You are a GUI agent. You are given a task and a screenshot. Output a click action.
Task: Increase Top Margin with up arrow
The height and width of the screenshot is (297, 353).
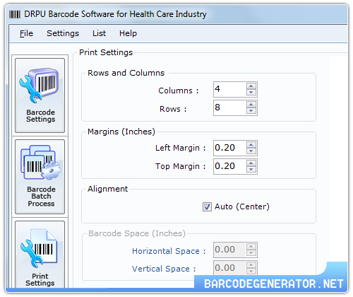(x=251, y=163)
